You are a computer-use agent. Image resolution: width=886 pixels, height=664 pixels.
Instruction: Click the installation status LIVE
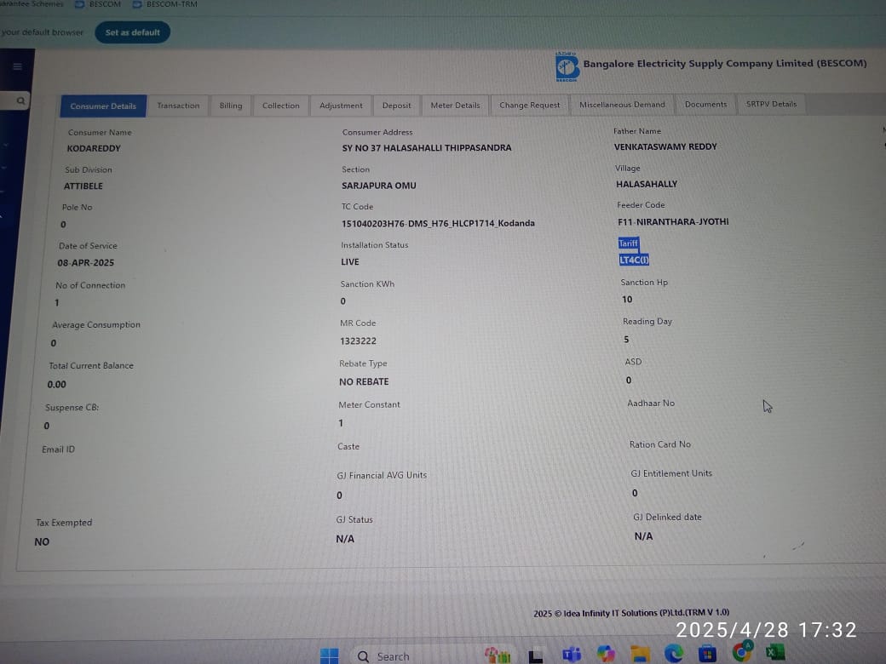[350, 262]
